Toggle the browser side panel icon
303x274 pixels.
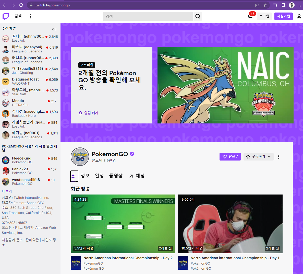284,5
